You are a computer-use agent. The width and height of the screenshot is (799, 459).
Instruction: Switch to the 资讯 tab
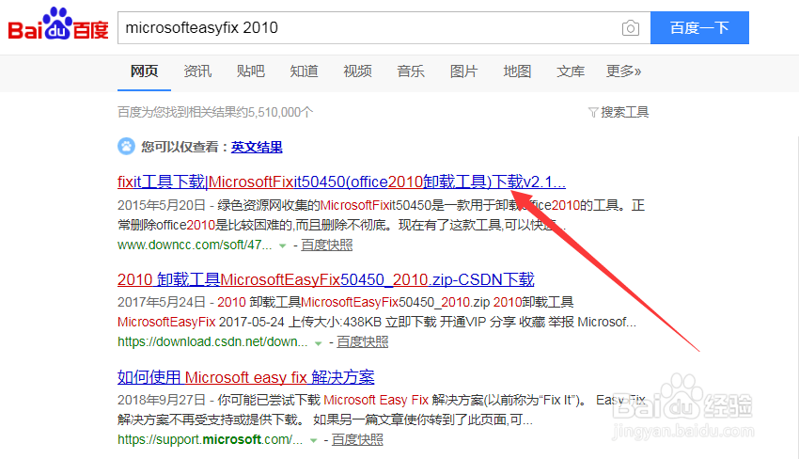197,71
